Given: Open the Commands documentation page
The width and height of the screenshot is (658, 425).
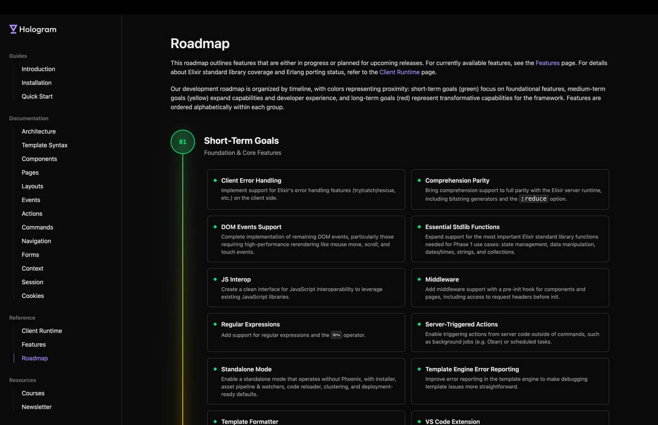Looking at the screenshot, I should 37,227.
